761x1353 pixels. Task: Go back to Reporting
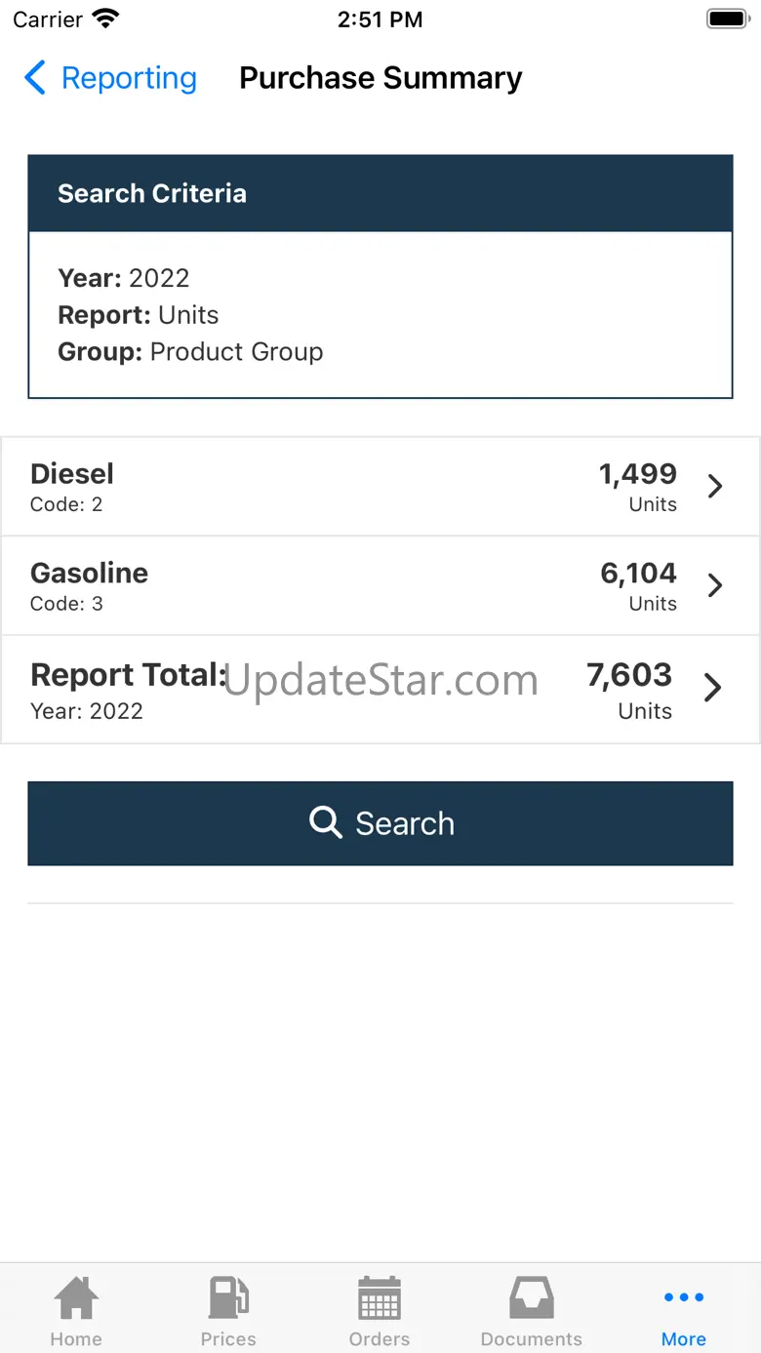point(129,78)
